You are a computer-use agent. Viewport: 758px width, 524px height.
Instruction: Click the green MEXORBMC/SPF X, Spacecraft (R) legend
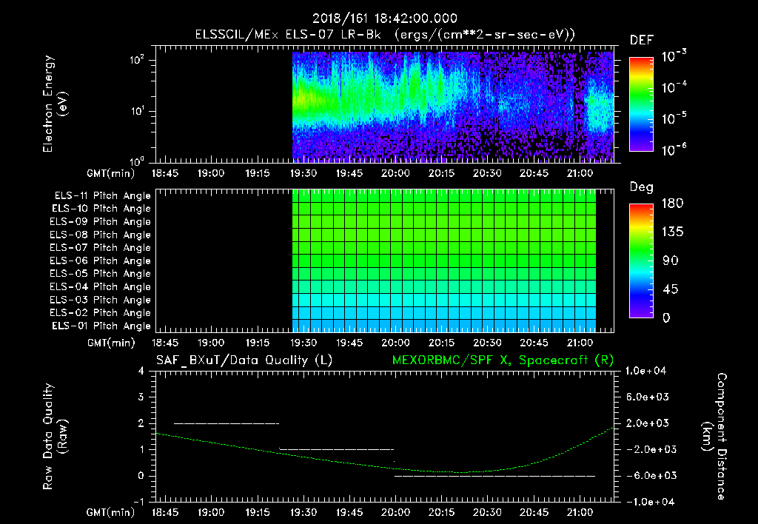[503, 360]
